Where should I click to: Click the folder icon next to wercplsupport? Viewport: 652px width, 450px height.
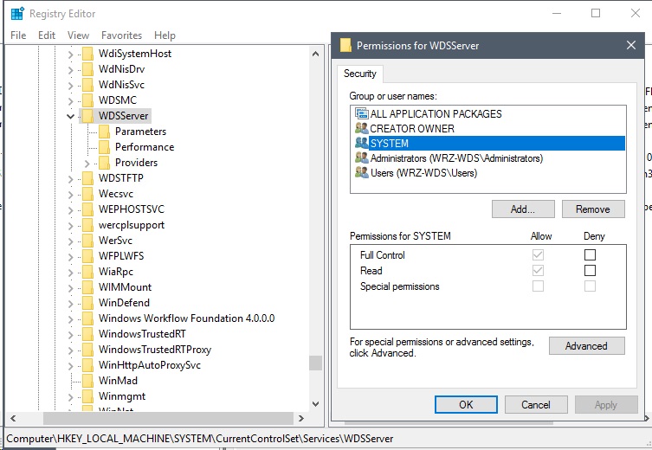87,225
